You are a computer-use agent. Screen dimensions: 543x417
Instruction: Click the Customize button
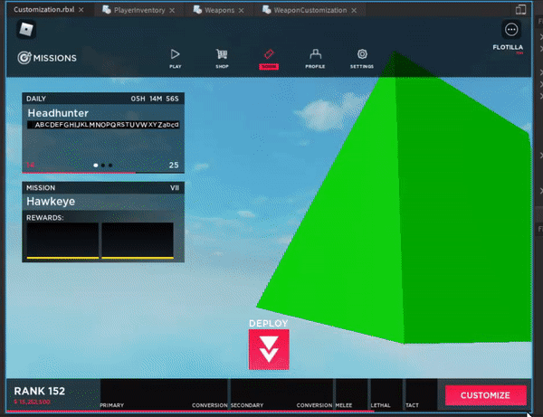pos(485,395)
